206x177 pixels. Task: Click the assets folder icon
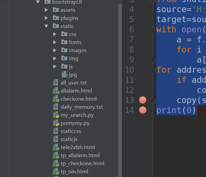coord(56,10)
